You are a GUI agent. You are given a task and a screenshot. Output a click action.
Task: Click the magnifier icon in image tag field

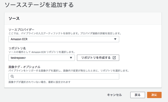[12, 76]
